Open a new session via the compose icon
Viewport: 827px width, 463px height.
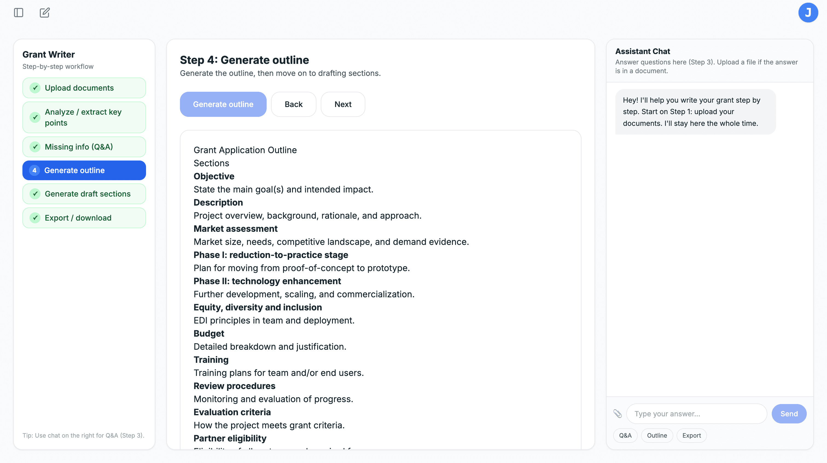point(45,13)
